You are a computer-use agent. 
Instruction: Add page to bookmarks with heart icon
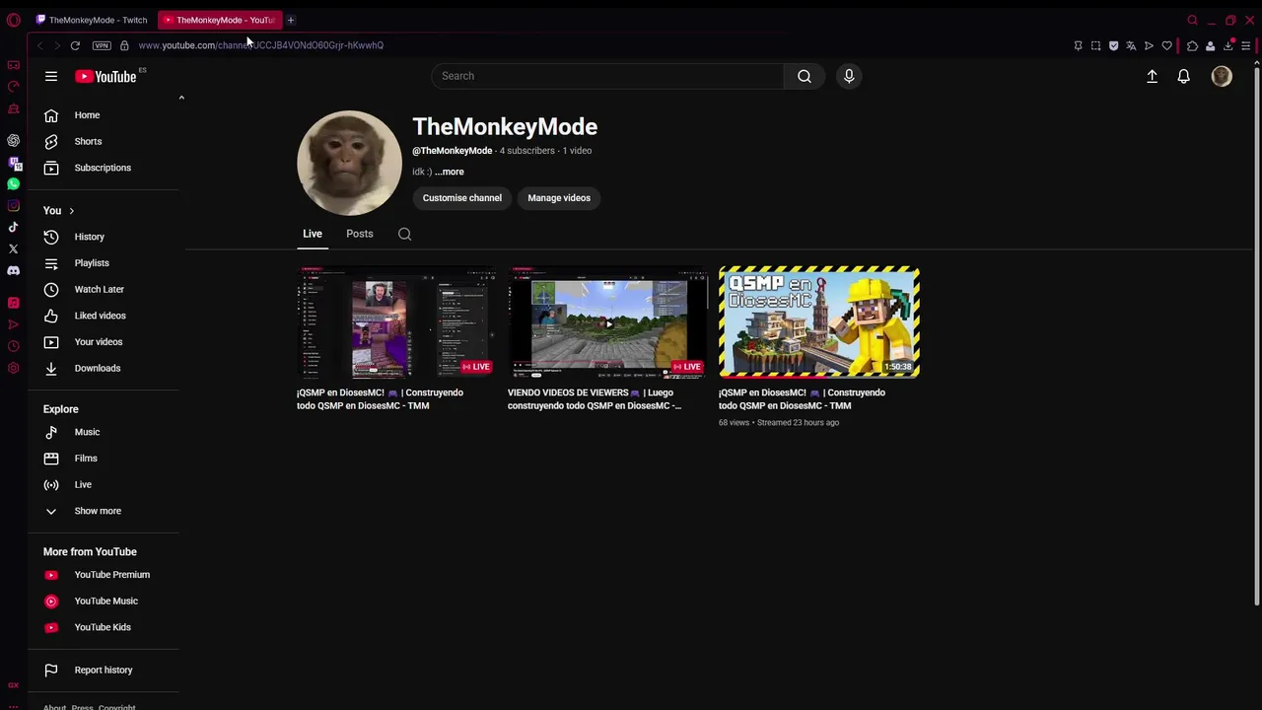1166,45
